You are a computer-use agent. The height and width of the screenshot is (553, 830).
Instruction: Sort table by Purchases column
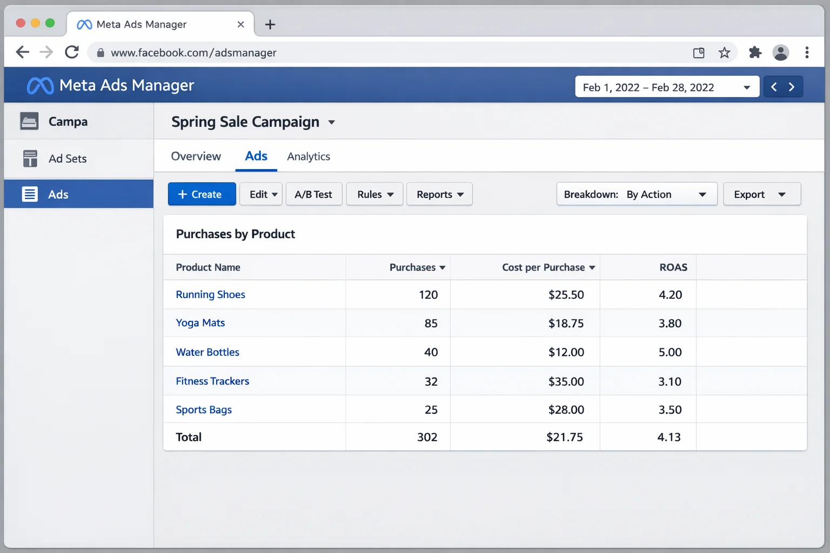(x=417, y=267)
